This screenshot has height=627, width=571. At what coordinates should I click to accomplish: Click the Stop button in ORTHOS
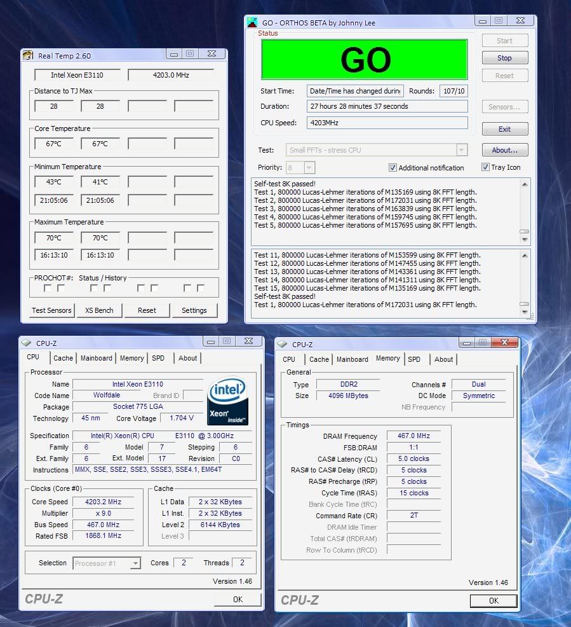[x=505, y=58]
